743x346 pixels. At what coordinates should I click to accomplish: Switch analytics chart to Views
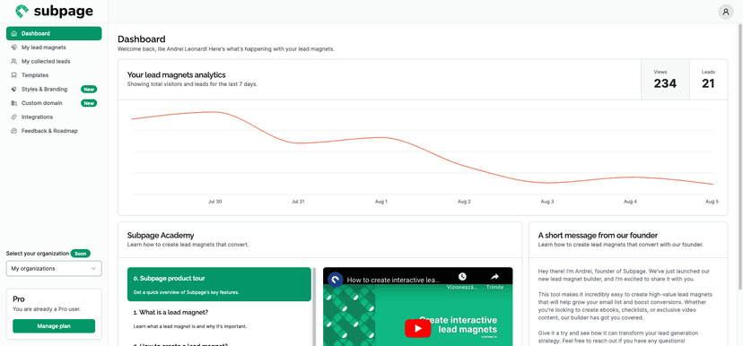click(665, 80)
